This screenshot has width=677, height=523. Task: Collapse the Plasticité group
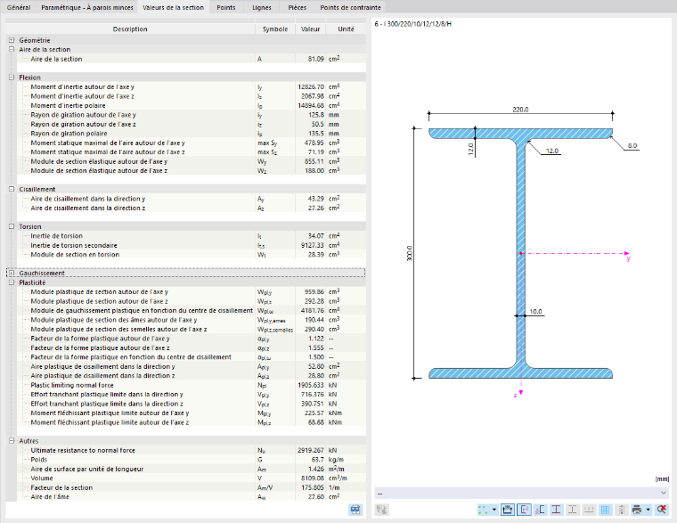pyautogui.click(x=12, y=282)
